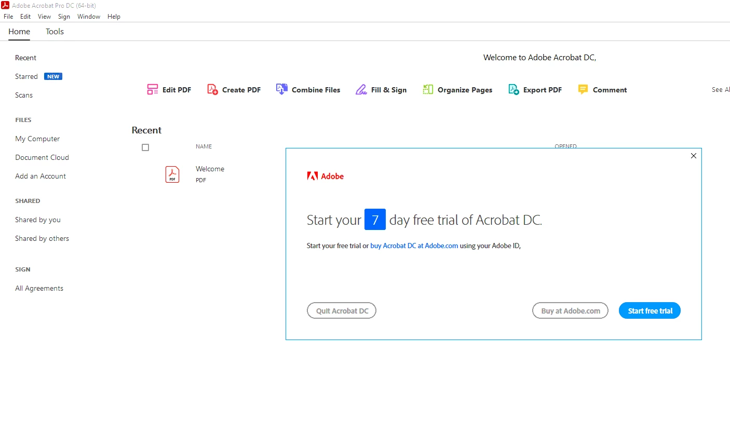Image resolution: width=730 pixels, height=421 pixels.
Task: Click Start free trial button
Action: pyautogui.click(x=650, y=311)
